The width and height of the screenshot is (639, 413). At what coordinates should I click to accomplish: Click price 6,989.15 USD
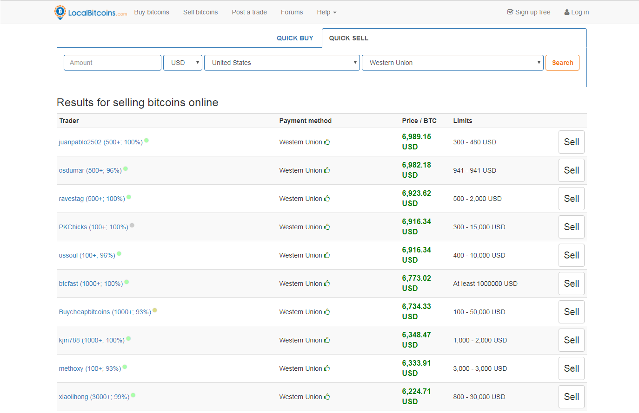(x=417, y=142)
